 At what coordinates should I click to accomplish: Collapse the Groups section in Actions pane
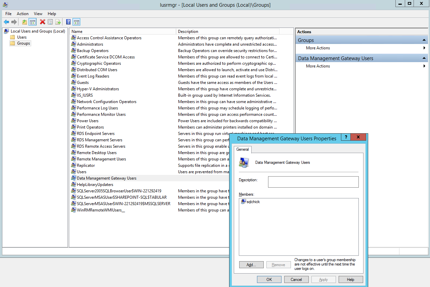(x=425, y=40)
